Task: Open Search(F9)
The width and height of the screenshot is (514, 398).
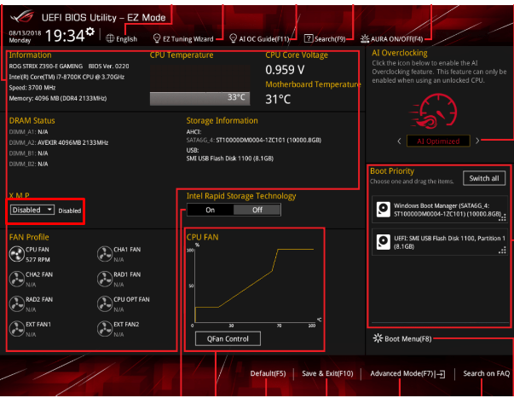Action: pos(325,39)
